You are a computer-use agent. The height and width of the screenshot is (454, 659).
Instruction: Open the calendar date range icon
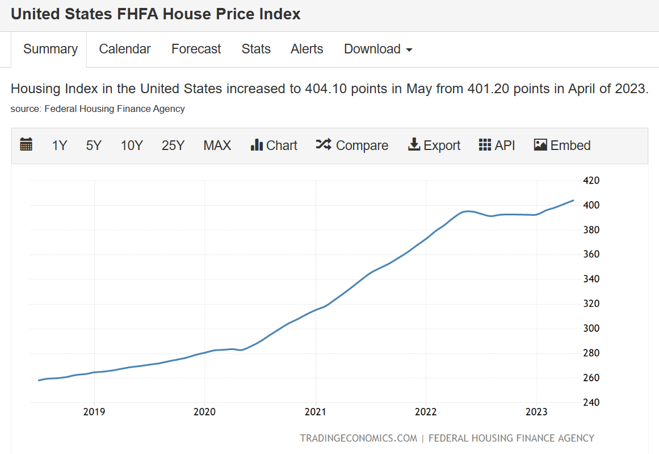click(26, 145)
